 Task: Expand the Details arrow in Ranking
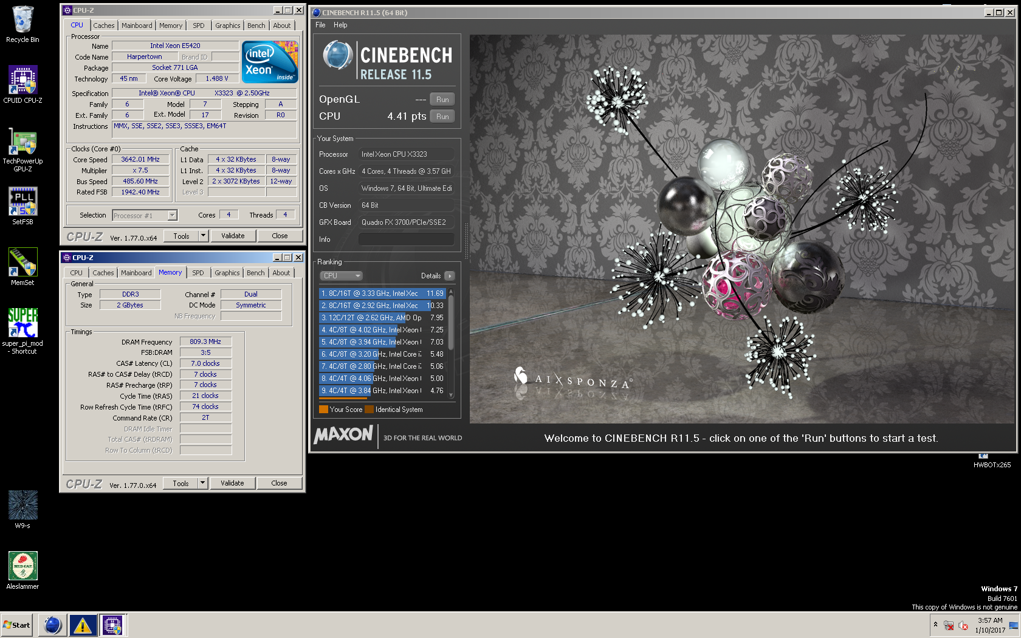click(449, 276)
